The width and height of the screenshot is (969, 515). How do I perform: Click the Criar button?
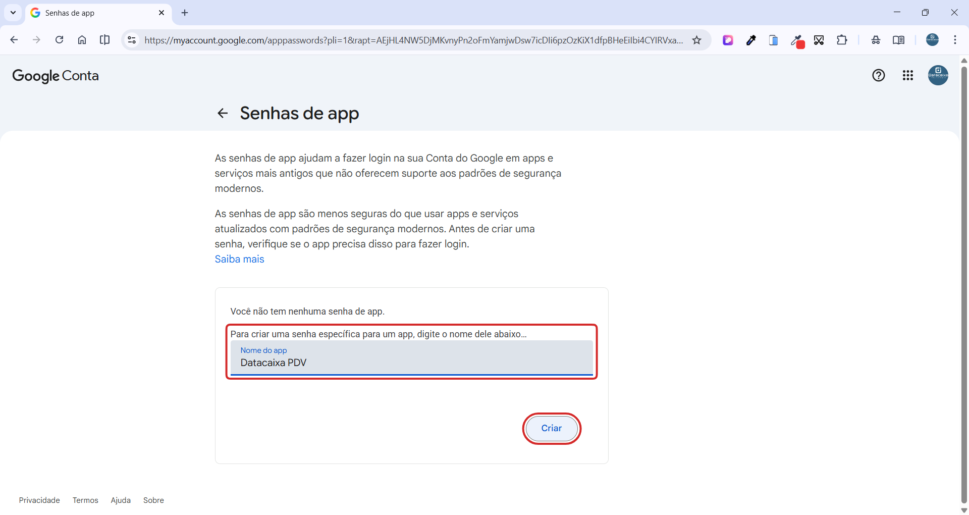pyautogui.click(x=551, y=429)
